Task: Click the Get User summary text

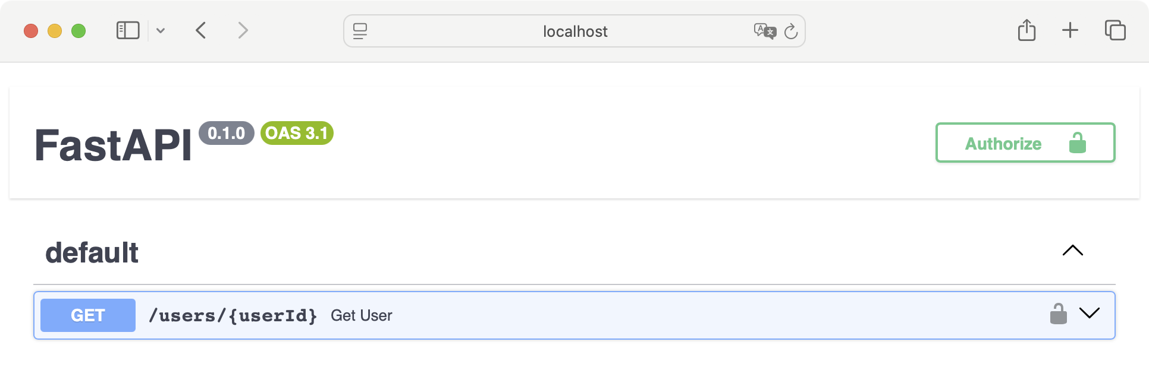Action: click(361, 315)
